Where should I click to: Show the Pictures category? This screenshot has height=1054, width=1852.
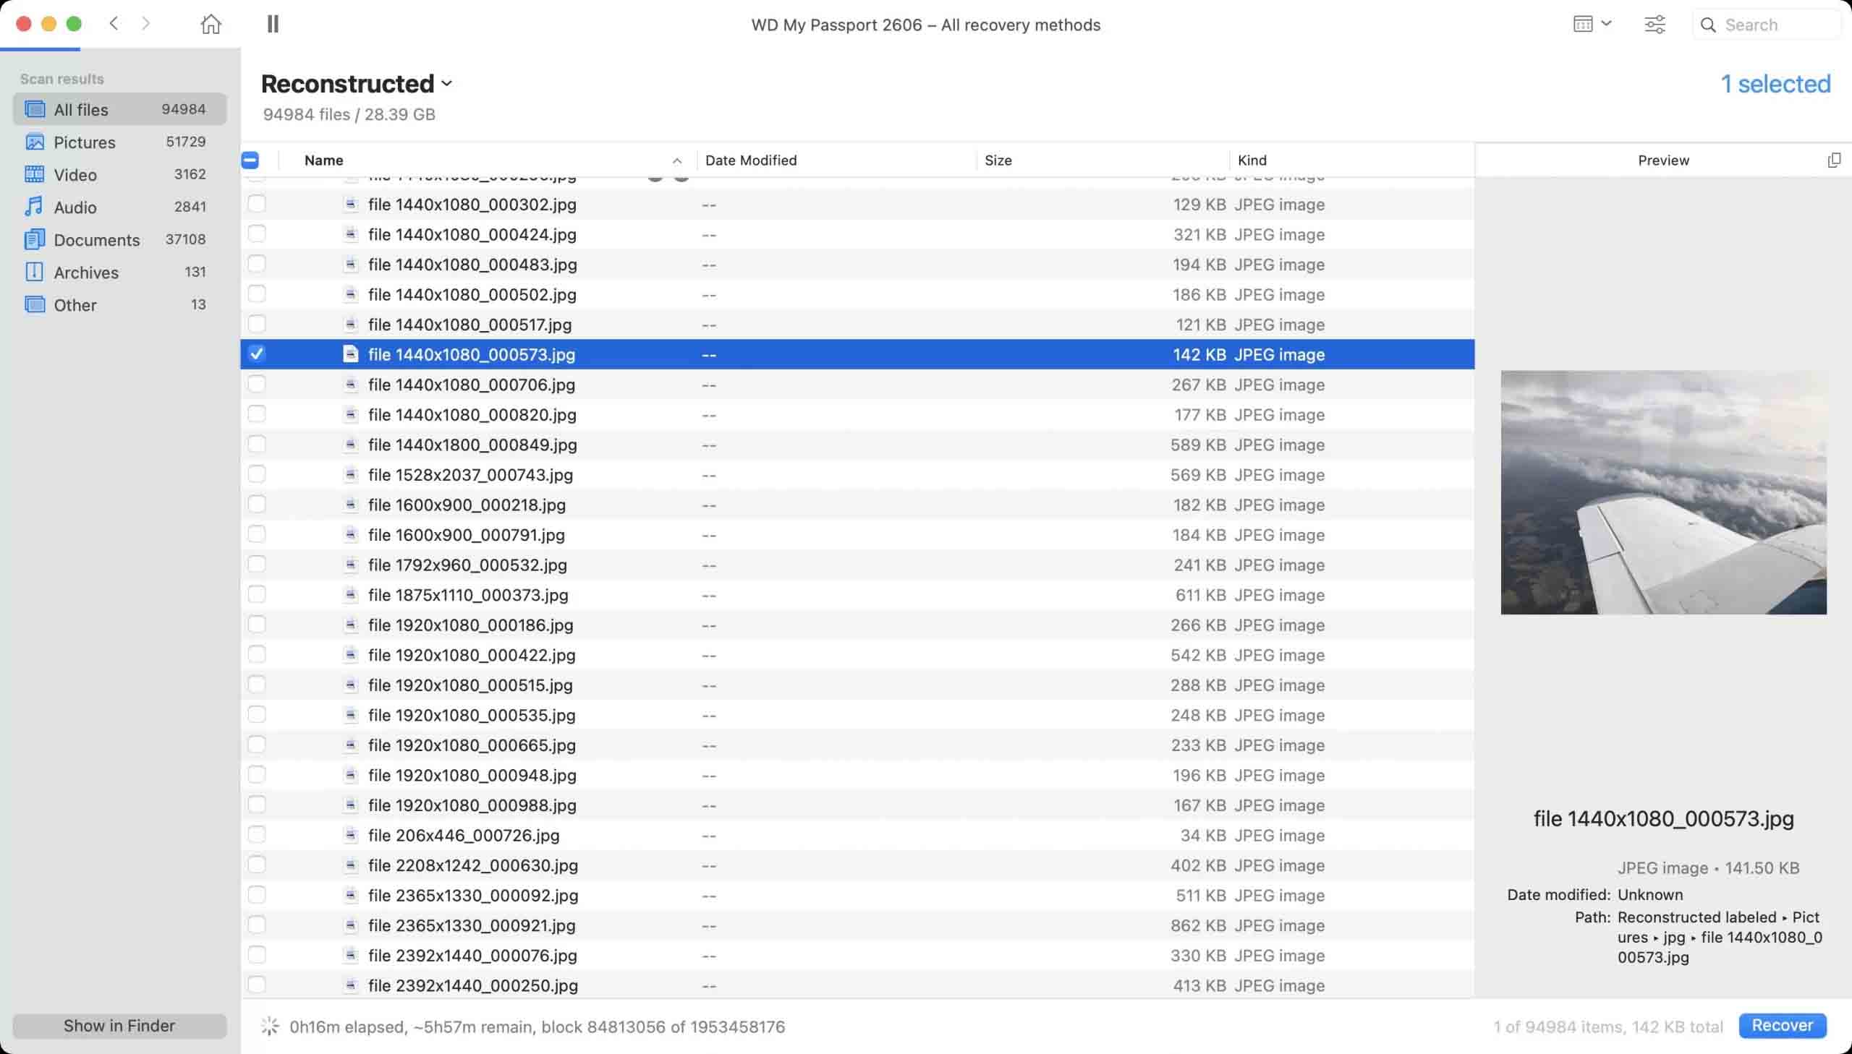coord(119,142)
